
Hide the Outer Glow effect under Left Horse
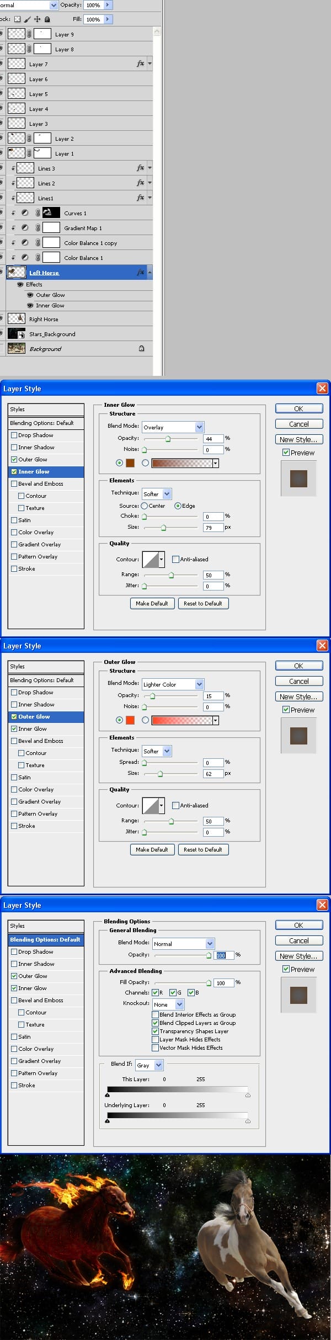coord(30,295)
